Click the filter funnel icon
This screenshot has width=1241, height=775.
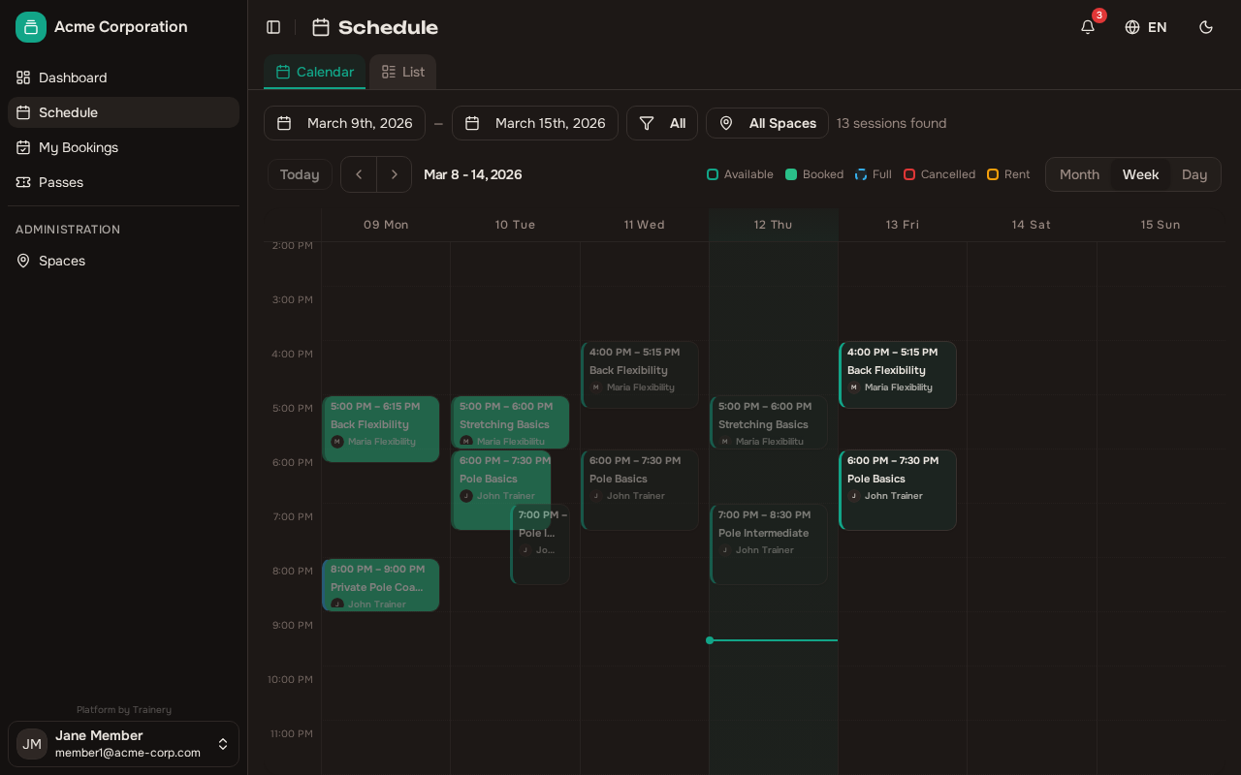pyautogui.click(x=647, y=123)
